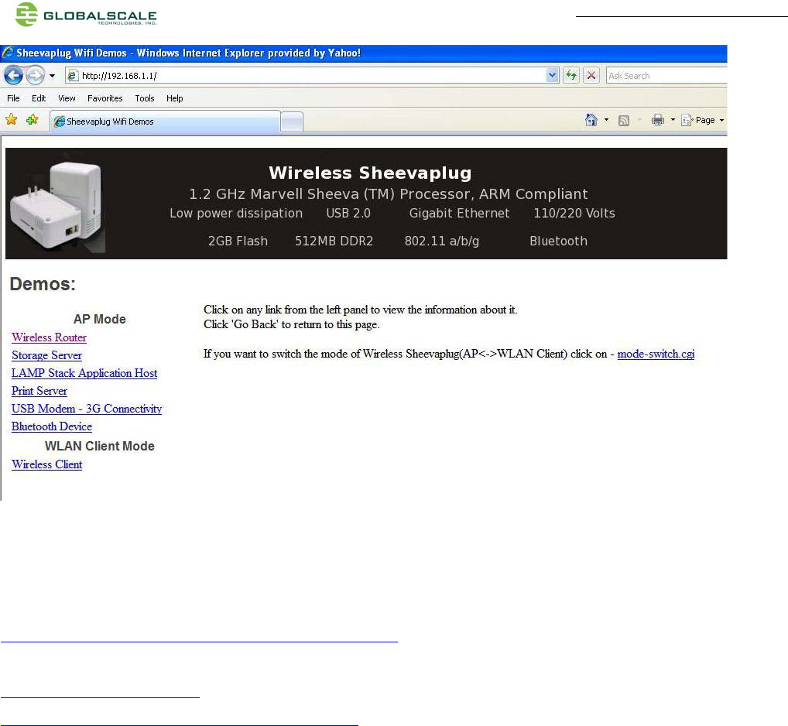788x726 pixels.
Task: Open the Bluetooth Device demo link
Action: [52, 426]
